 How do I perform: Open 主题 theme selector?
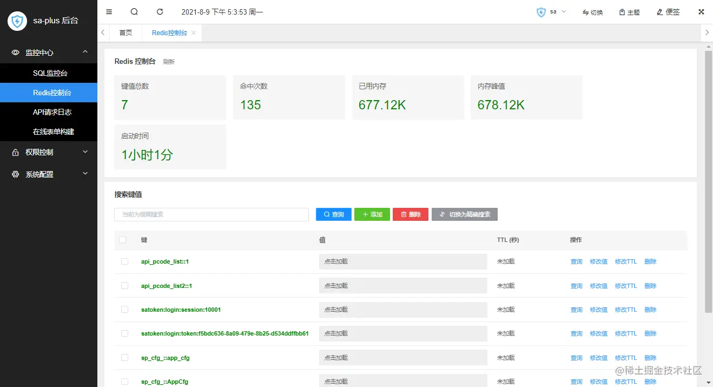pos(630,12)
